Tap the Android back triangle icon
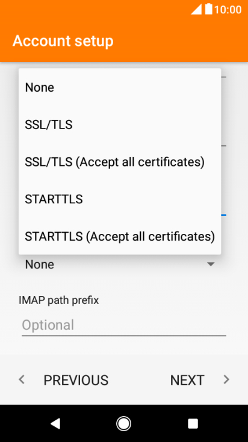 tap(55, 423)
